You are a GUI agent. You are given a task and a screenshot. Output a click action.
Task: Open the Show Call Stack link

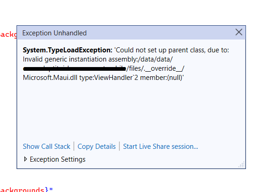click(46, 147)
